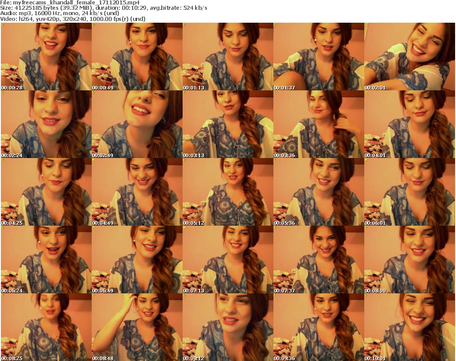Pick the preview frame at 00:05:36
456x361 pixels.
pos(319,192)
